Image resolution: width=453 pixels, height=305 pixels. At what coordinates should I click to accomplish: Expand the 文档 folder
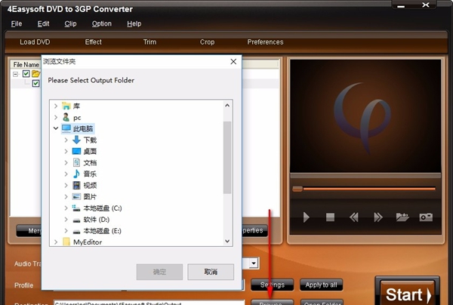pos(66,162)
